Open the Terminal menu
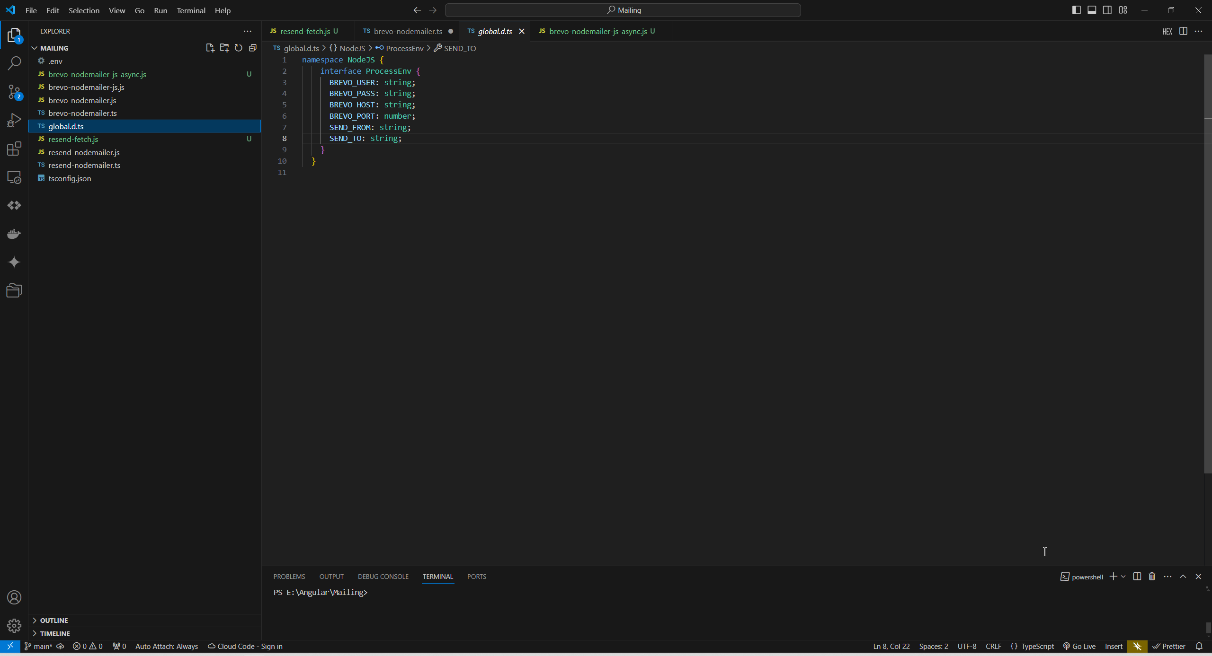 coord(191,10)
